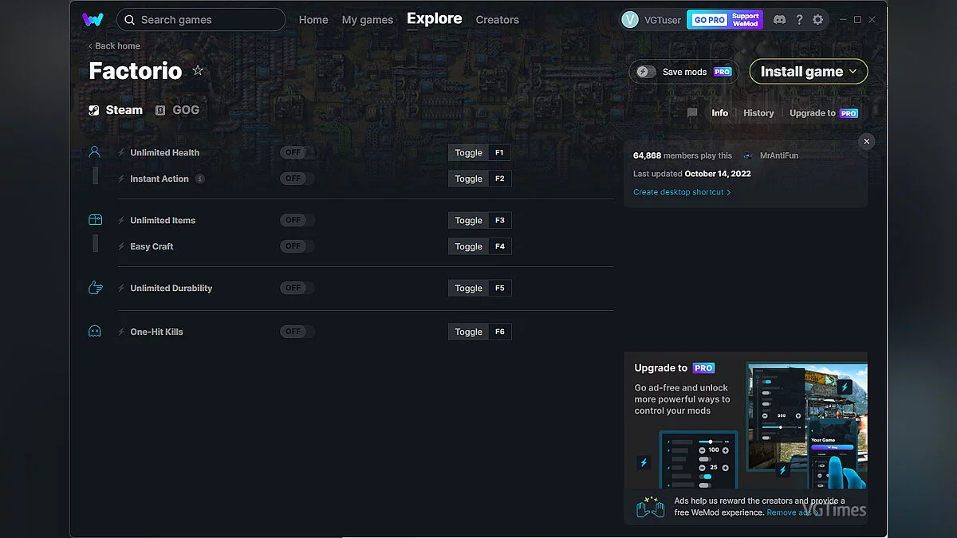
Task: Click the enemy ghost category icon
Action: click(95, 332)
